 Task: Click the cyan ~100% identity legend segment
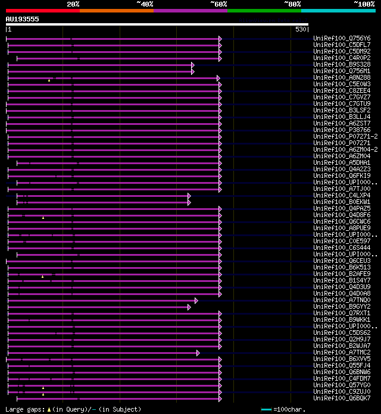coord(338,11)
